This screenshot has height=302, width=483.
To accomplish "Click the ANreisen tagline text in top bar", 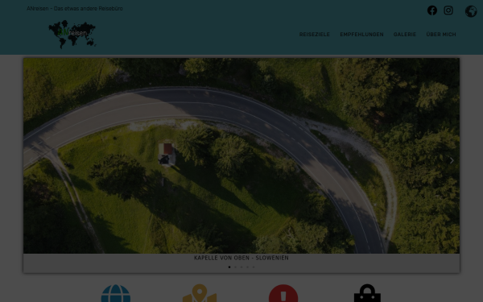I will 75,9.
